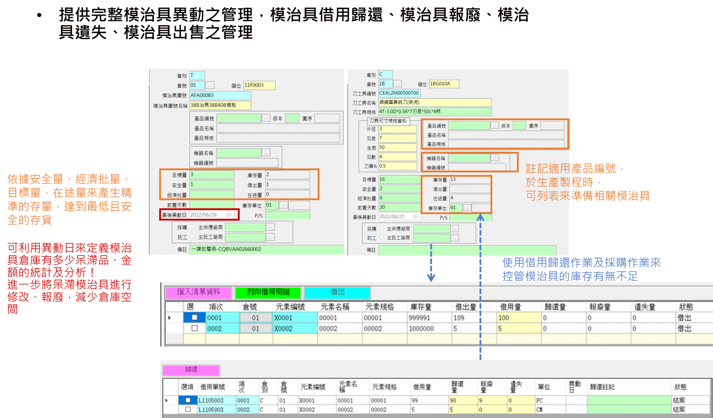Image resolution: width=713 pixels, height=418 pixels.
Task: Click the cyan 借出 button
Action: [x=337, y=292]
